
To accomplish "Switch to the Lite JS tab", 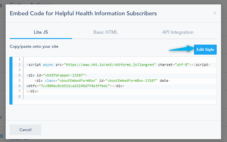I will [41, 32].
